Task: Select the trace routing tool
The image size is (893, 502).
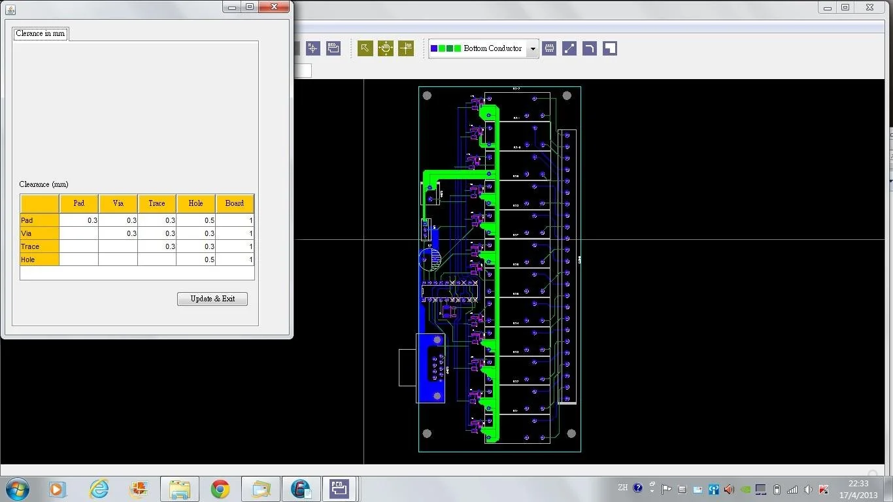Action: [x=569, y=48]
